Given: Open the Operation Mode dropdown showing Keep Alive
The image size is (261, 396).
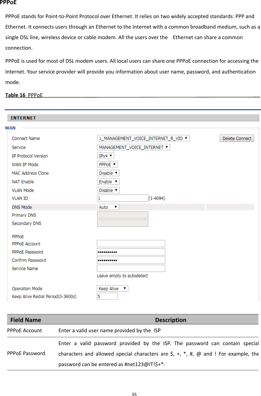Looking at the screenshot, I should pyautogui.click(x=112, y=288).
